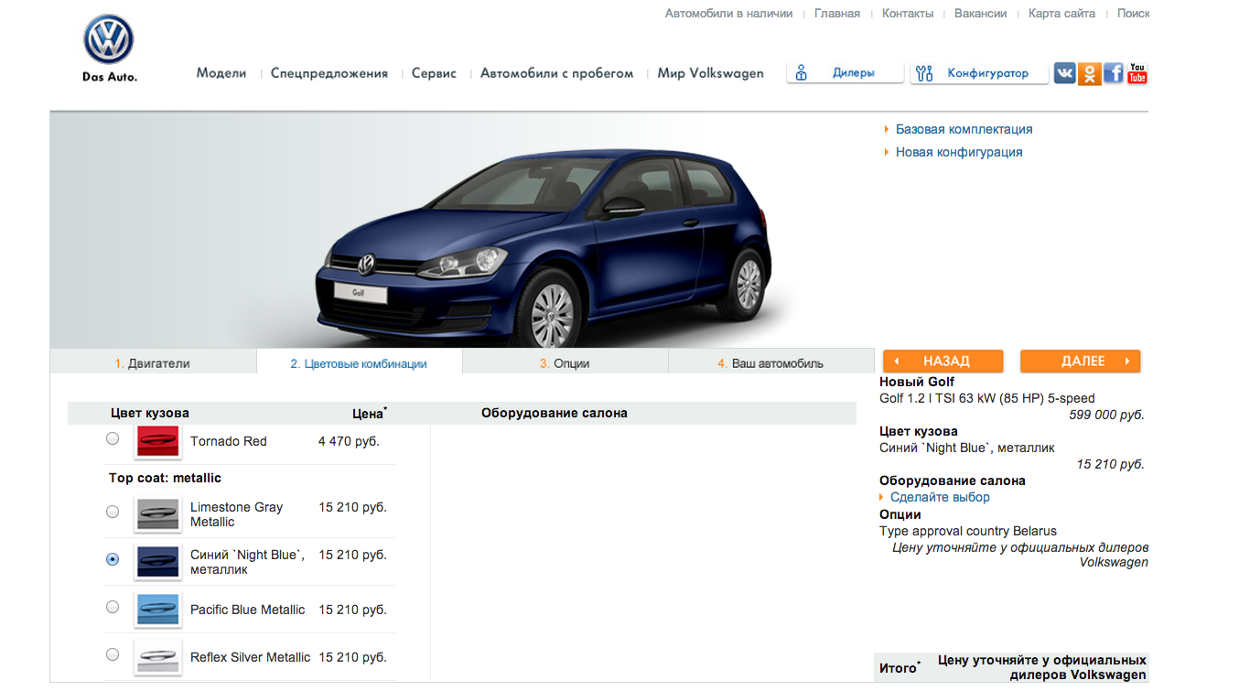Open the Odnoklassniki social icon
1239x691 pixels.
click(x=1089, y=73)
